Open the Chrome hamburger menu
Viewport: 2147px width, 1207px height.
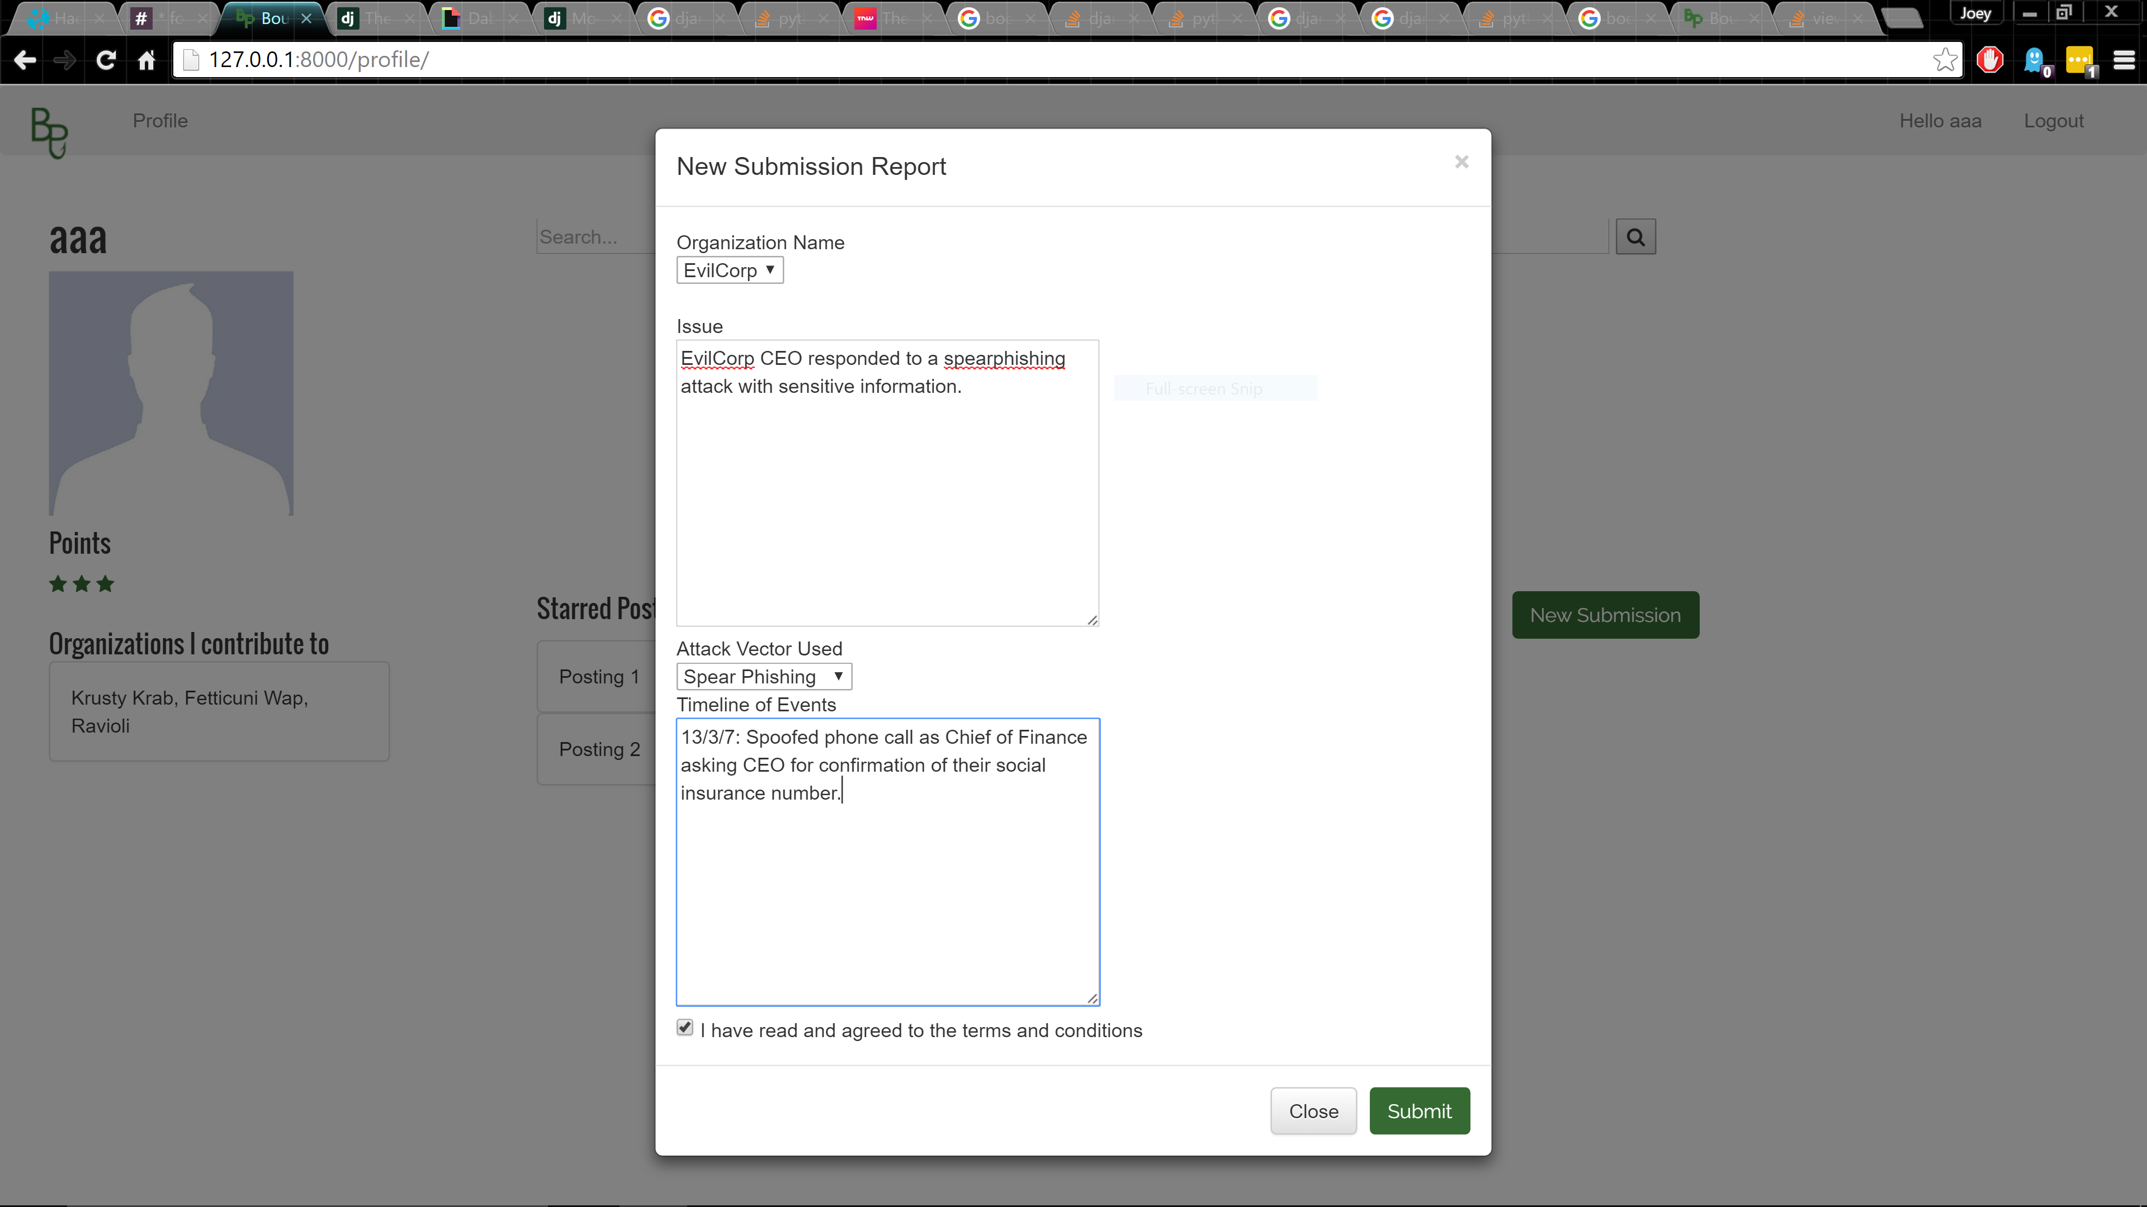point(2124,60)
